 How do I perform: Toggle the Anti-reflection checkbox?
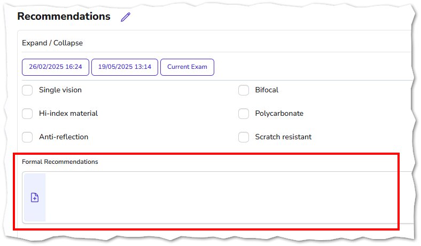pyautogui.click(x=27, y=137)
